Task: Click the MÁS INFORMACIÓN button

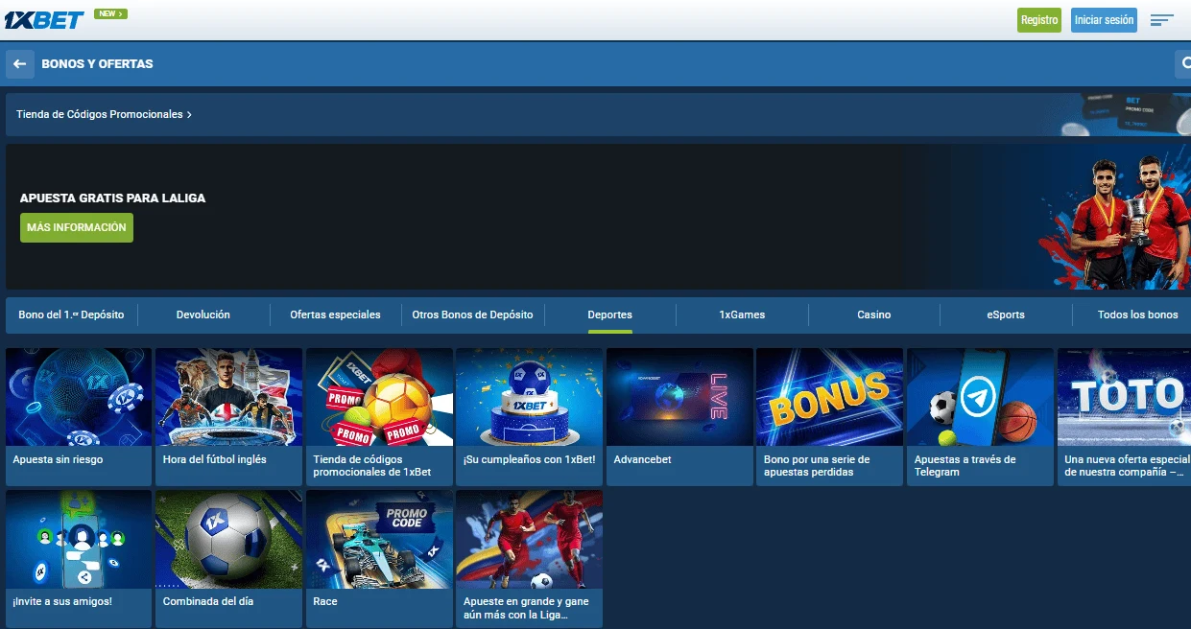Action: click(77, 227)
